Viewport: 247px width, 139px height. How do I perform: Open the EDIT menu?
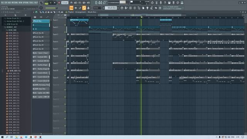pos(6,3)
